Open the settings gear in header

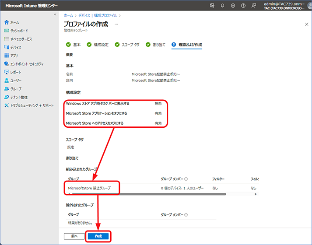click(233, 6)
